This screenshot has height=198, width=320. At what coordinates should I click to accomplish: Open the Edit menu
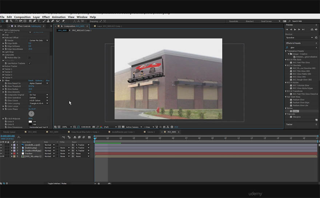tap(9, 17)
